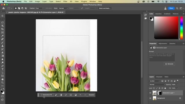The width and height of the screenshot is (185, 104).
Task: Select the Lasso tool
Action: click(2, 23)
